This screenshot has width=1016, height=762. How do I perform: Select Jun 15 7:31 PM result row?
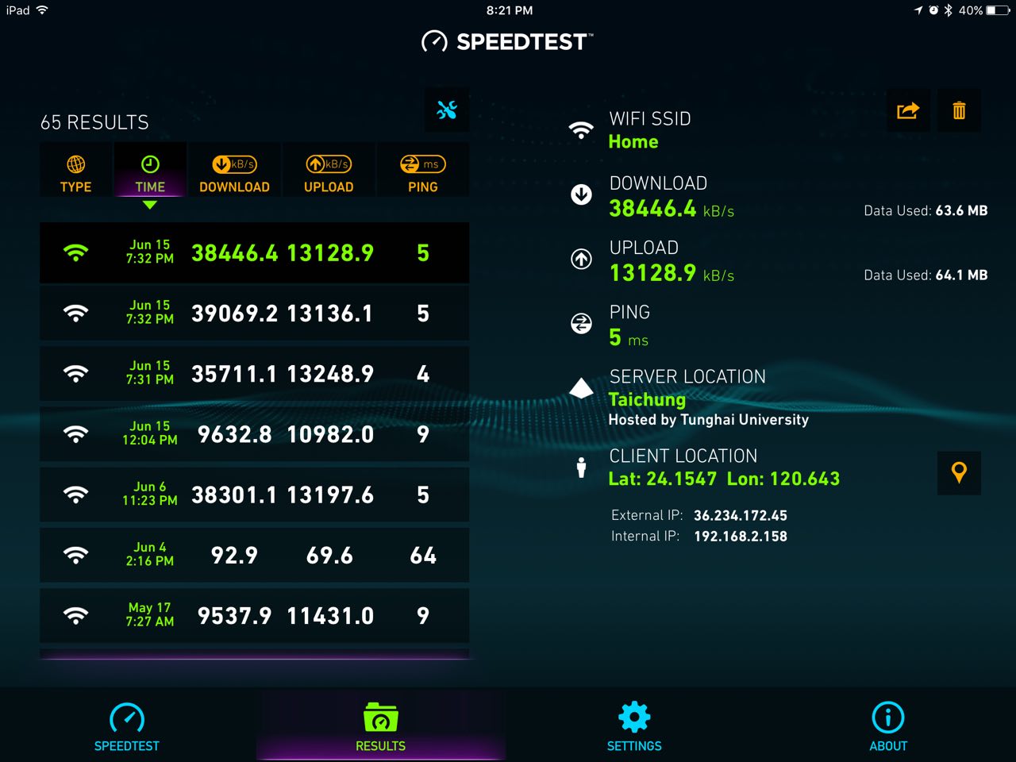click(x=254, y=373)
